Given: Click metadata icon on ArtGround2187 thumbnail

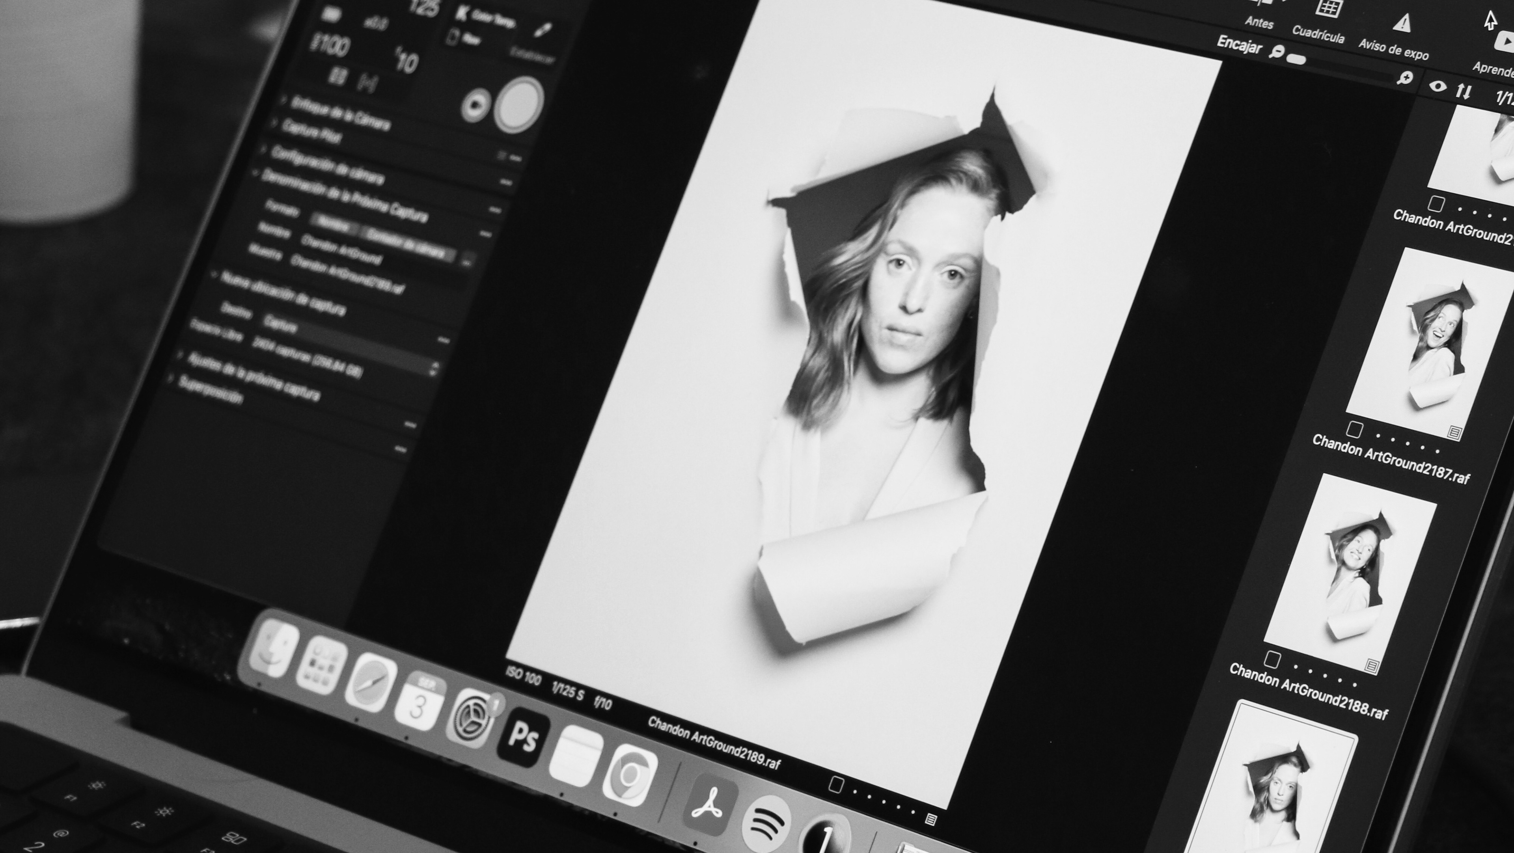Looking at the screenshot, I should coord(1454,433).
